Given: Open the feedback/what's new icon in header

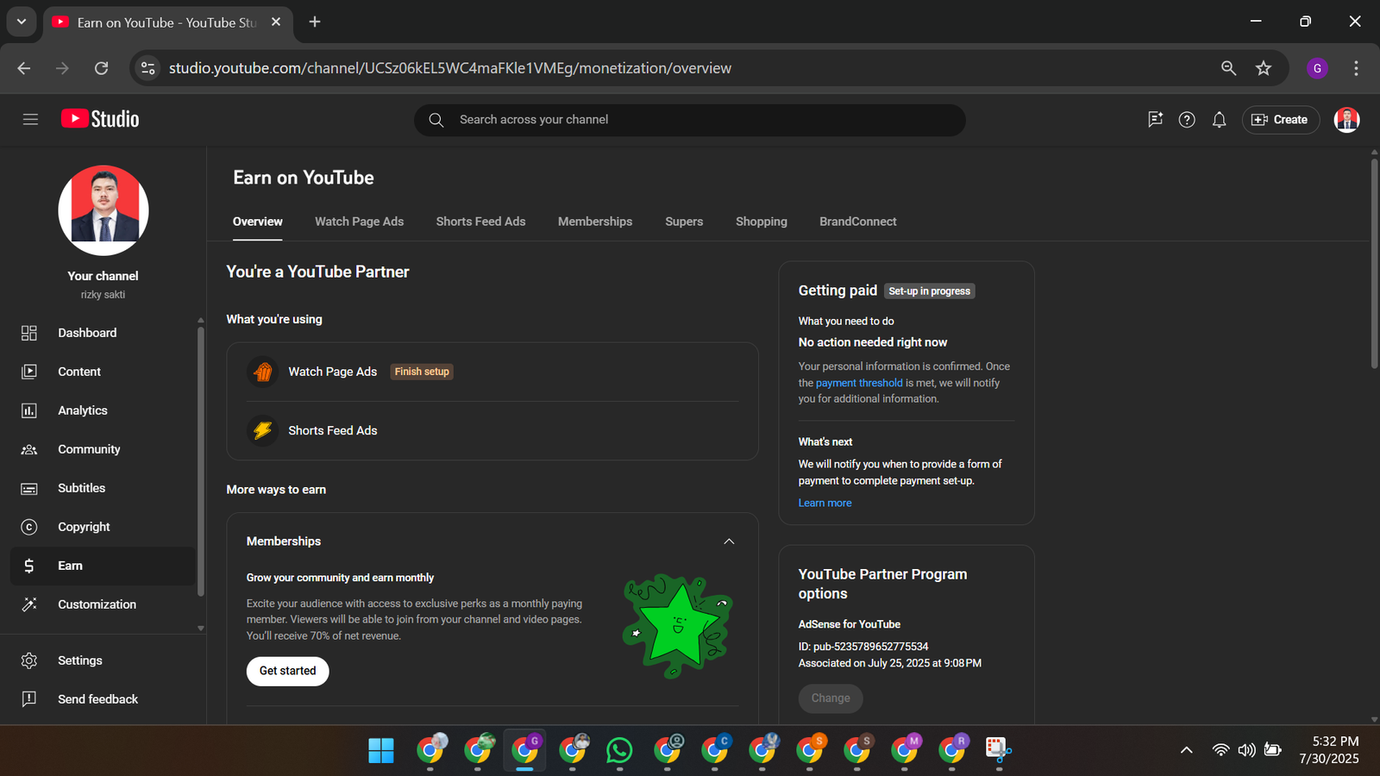Looking at the screenshot, I should (1156, 120).
